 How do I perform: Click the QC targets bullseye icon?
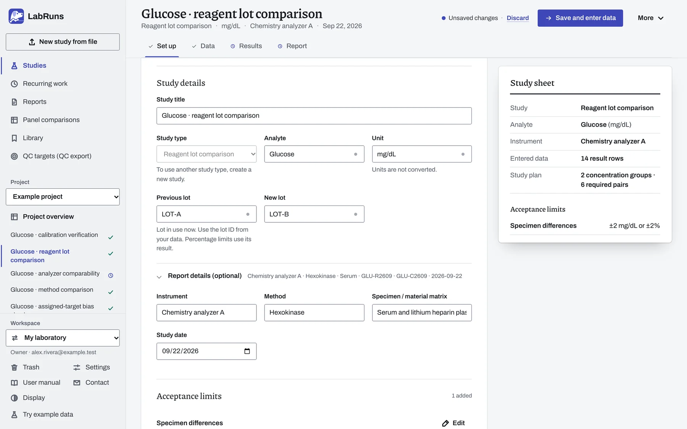coord(14,156)
